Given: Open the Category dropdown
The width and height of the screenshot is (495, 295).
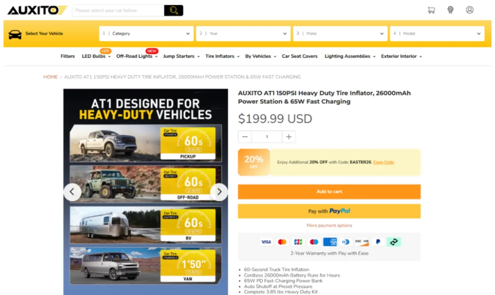Looking at the screenshot, I should (x=146, y=33).
